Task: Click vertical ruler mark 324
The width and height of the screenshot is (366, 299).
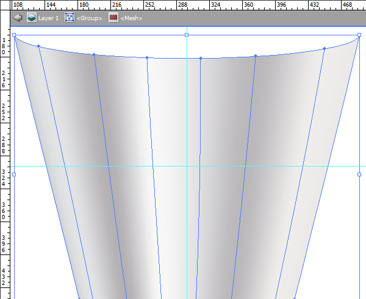Action: tap(3, 178)
